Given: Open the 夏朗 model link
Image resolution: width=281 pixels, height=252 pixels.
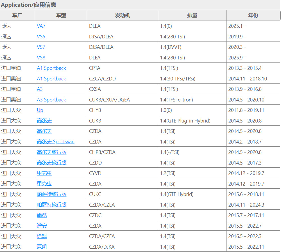Looking at the screenshot, I should pyautogui.click(x=42, y=247).
